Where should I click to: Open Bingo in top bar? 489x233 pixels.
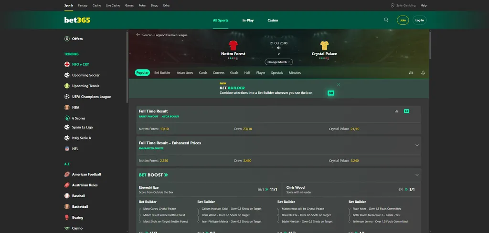[x=154, y=5]
